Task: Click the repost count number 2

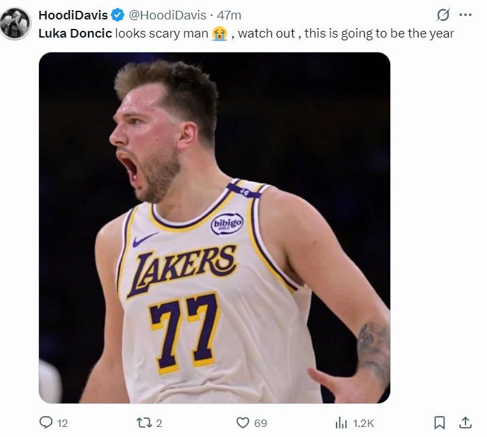Action: point(159,424)
